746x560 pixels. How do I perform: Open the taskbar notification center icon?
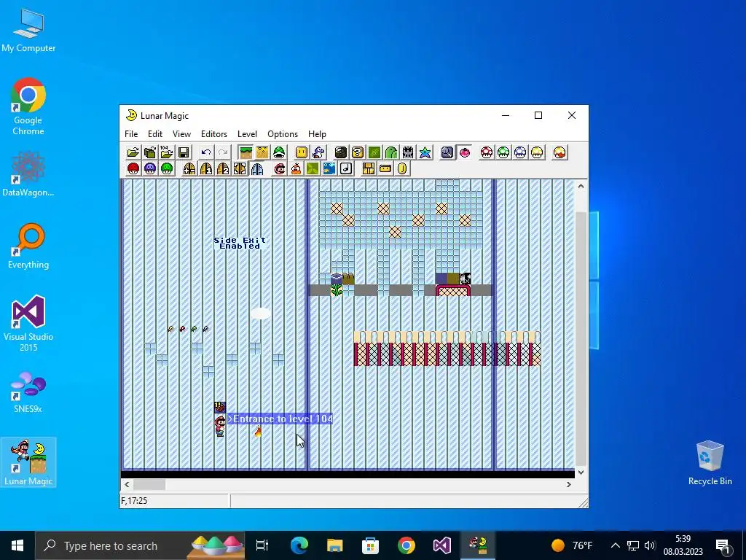pyautogui.click(x=723, y=545)
